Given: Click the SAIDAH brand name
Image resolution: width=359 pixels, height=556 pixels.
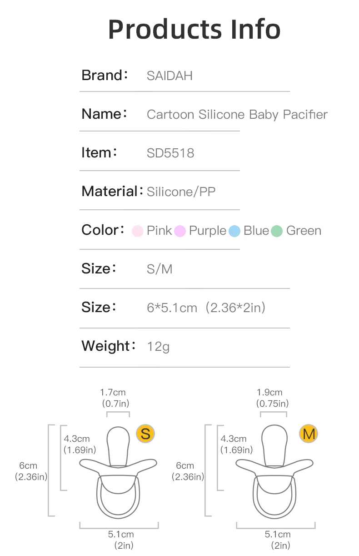Looking at the screenshot, I should coord(170,76).
